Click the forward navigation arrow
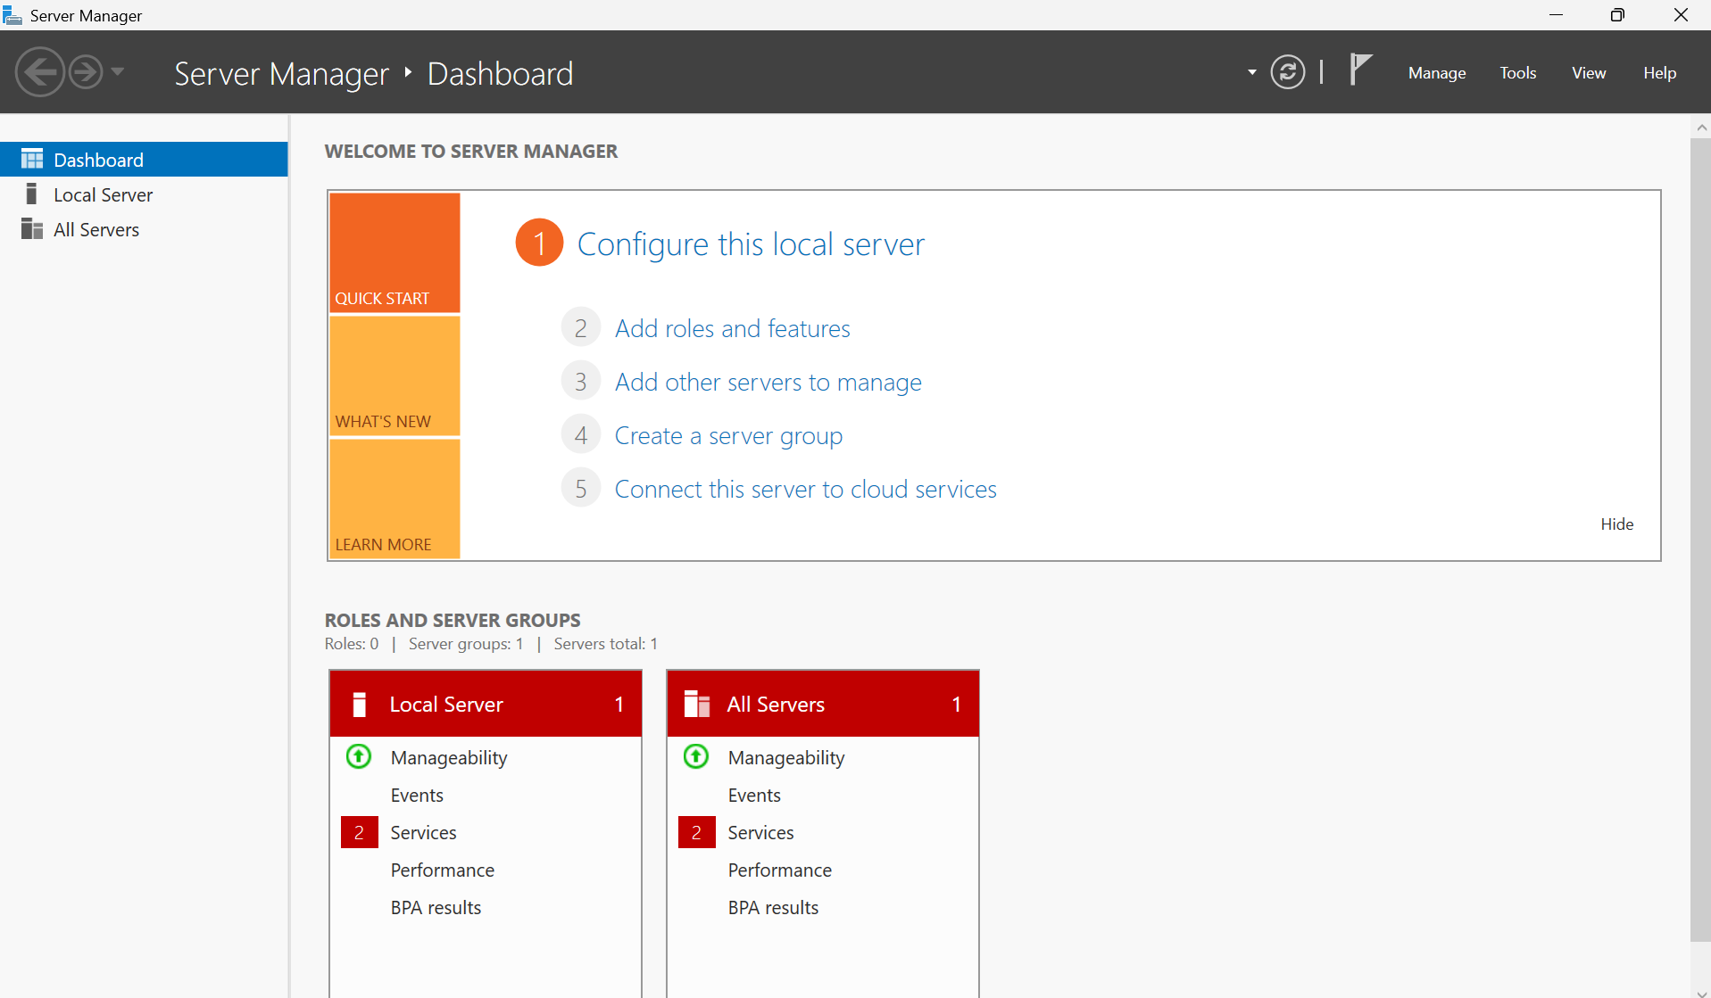 point(86,72)
